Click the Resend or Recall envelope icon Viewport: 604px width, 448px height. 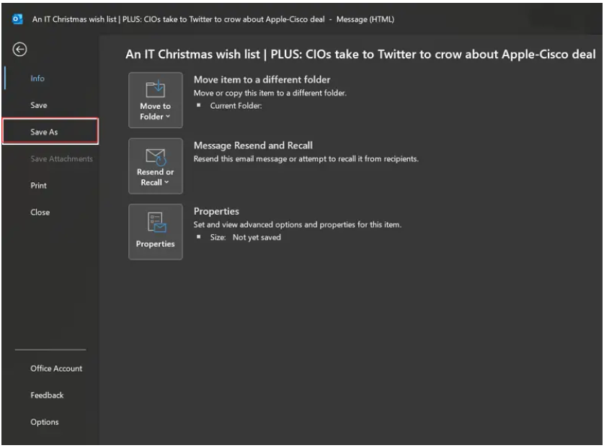155,156
